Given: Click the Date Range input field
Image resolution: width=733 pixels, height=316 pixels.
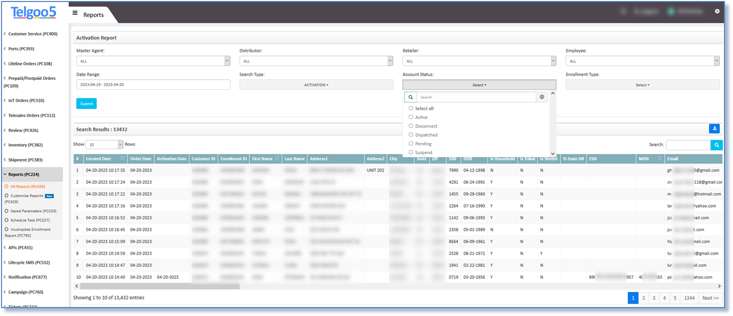Looking at the screenshot, I should tap(153, 85).
